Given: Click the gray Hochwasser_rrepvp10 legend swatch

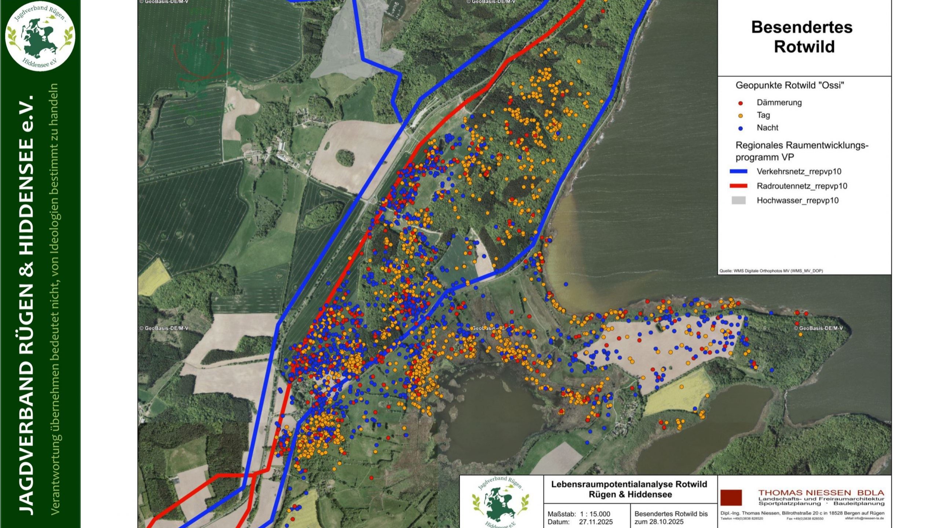Looking at the screenshot, I should click(738, 201).
